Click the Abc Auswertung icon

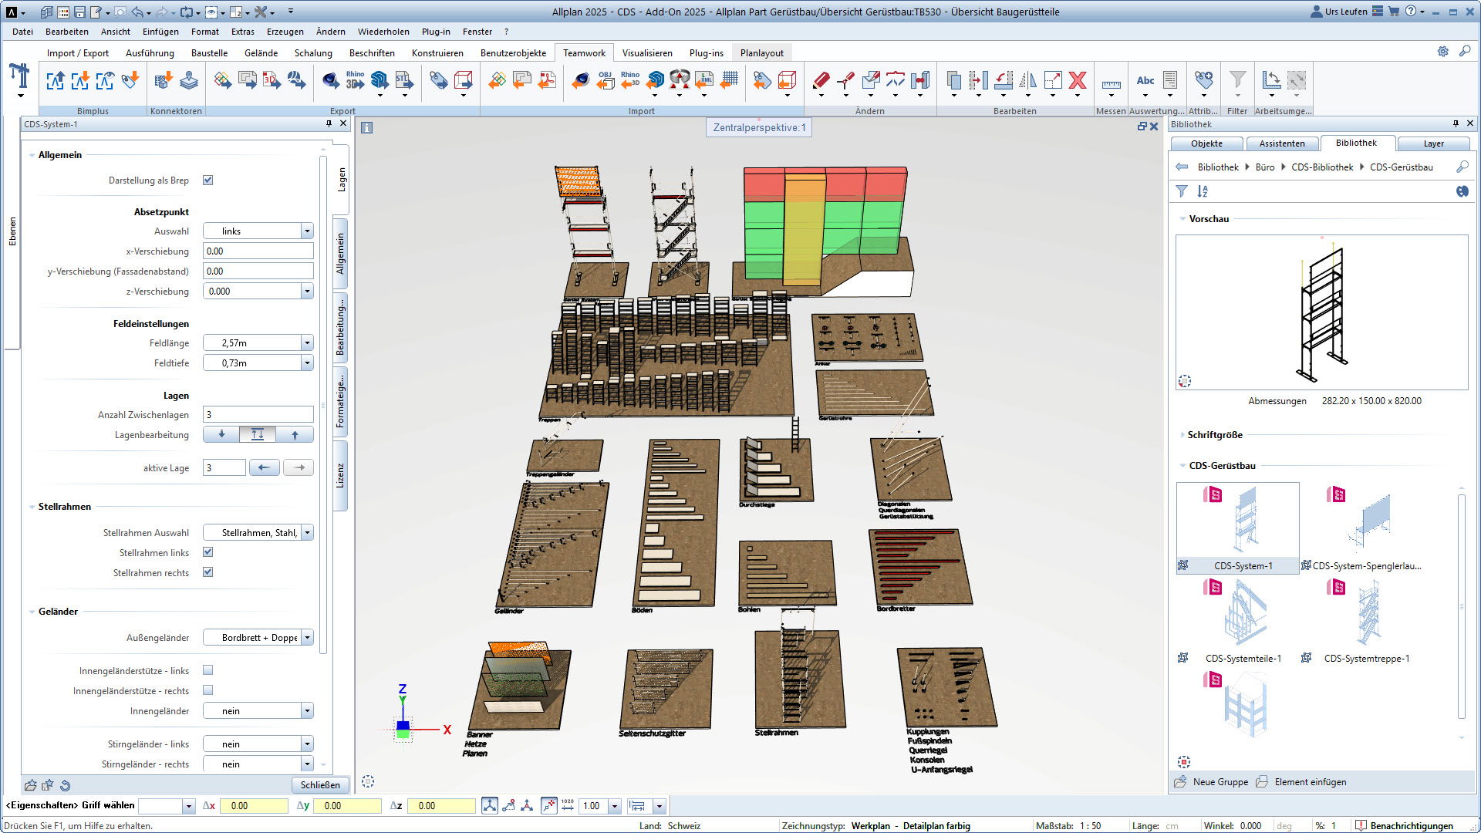point(1145,80)
